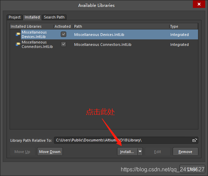Expand the Install button dropdown arrow
Viewport: 208px width, 176px height.
[140, 152]
